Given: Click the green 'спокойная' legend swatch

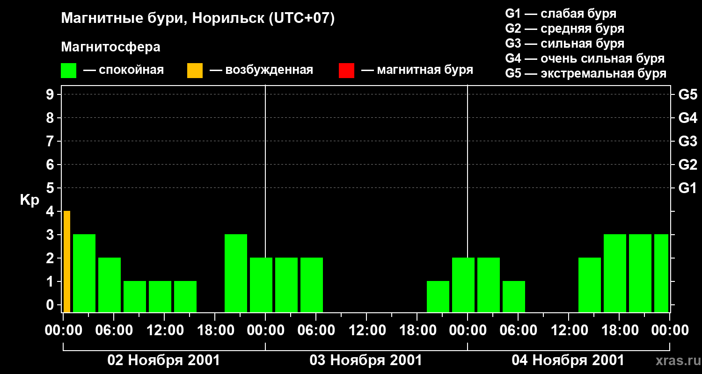Looking at the screenshot, I should click(68, 71).
